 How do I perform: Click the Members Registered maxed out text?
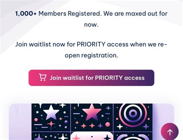coord(103,13)
